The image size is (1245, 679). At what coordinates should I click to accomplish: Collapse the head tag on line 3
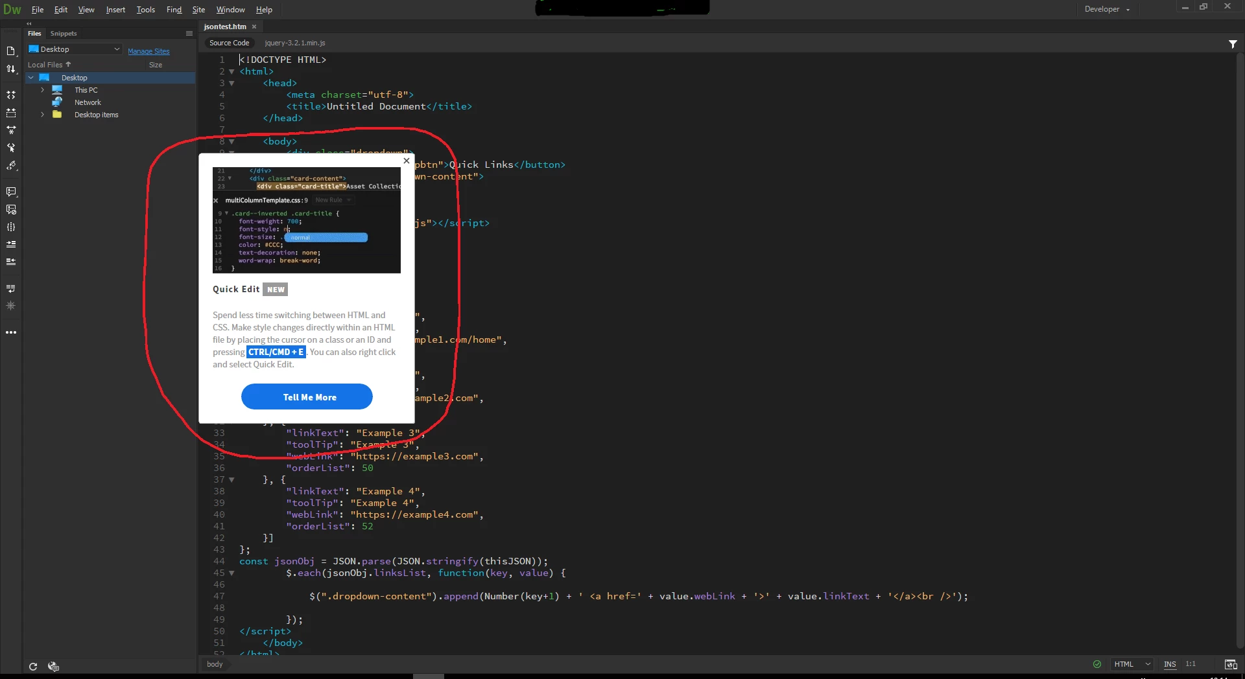pyautogui.click(x=231, y=83)
